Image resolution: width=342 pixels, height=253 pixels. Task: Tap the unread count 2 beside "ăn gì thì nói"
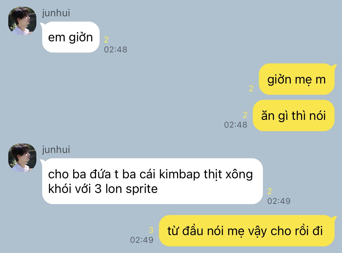point(245,115)
